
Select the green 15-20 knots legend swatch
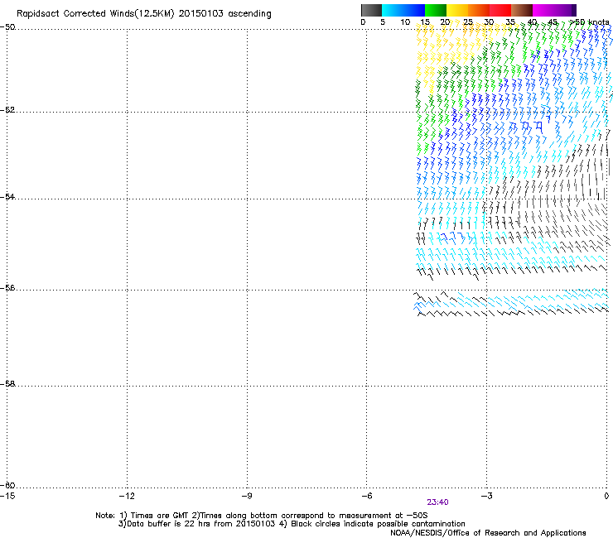point(436,10)
